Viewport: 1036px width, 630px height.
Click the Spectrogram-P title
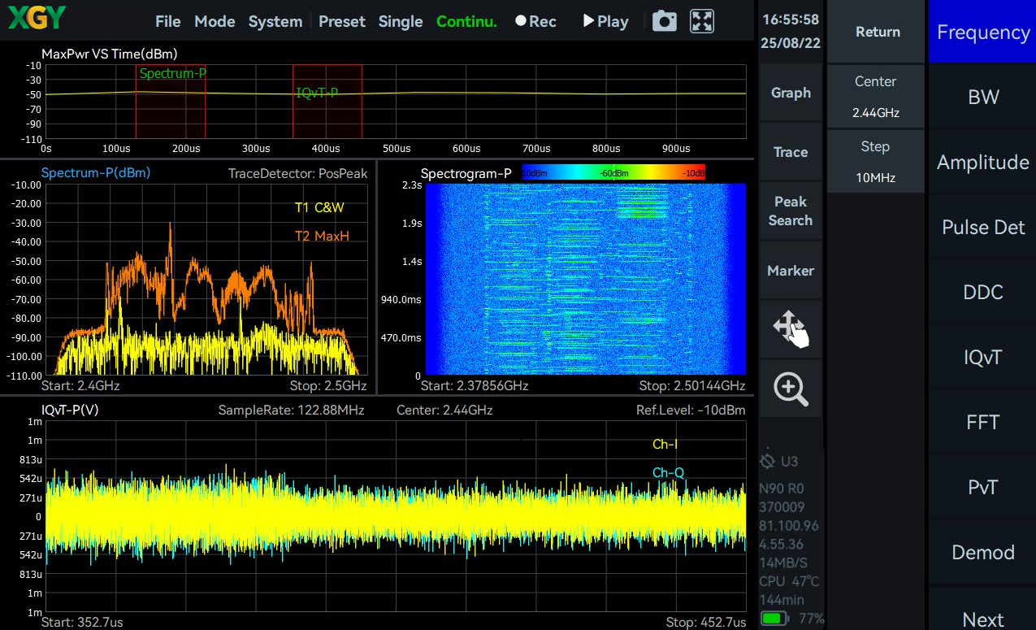[466, 173]
